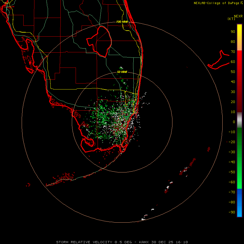The image size is (244, 244).
Task: Click the 100 NMI range ring label
Action: [122, 22]
